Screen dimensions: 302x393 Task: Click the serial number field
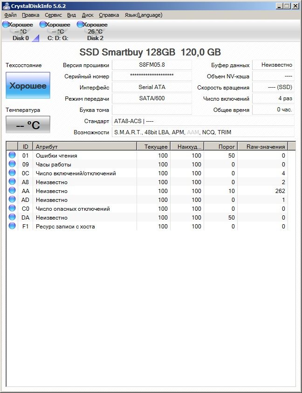click(151, 76)
